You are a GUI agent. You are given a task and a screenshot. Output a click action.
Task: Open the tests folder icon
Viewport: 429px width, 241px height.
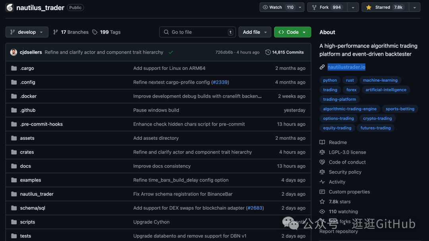coord(14,235)
